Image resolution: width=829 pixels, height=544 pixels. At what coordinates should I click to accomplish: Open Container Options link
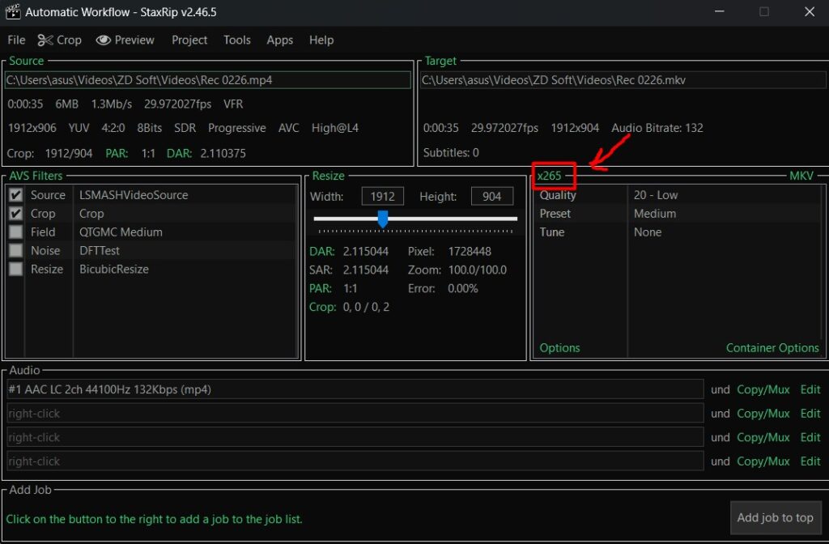(x=772, y=348)
